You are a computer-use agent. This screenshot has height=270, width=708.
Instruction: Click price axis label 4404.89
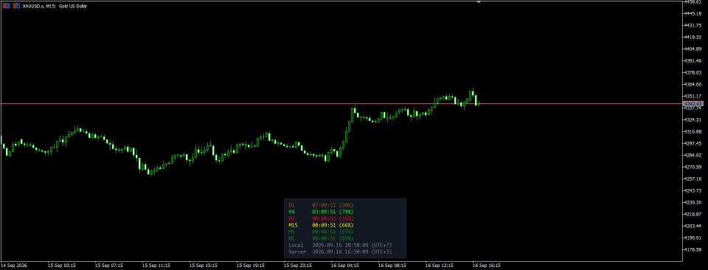[693, 49]
